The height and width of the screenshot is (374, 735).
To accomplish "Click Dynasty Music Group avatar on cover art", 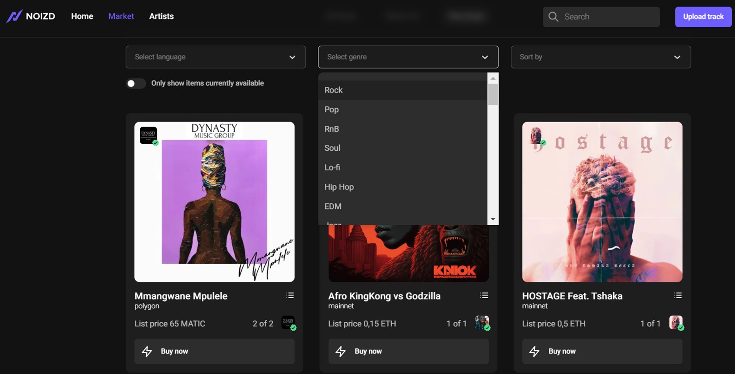I will coord(149,135).
